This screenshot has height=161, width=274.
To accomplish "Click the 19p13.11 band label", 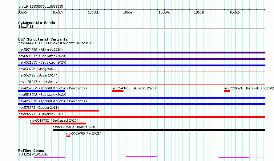I will (x=26, y=26).
